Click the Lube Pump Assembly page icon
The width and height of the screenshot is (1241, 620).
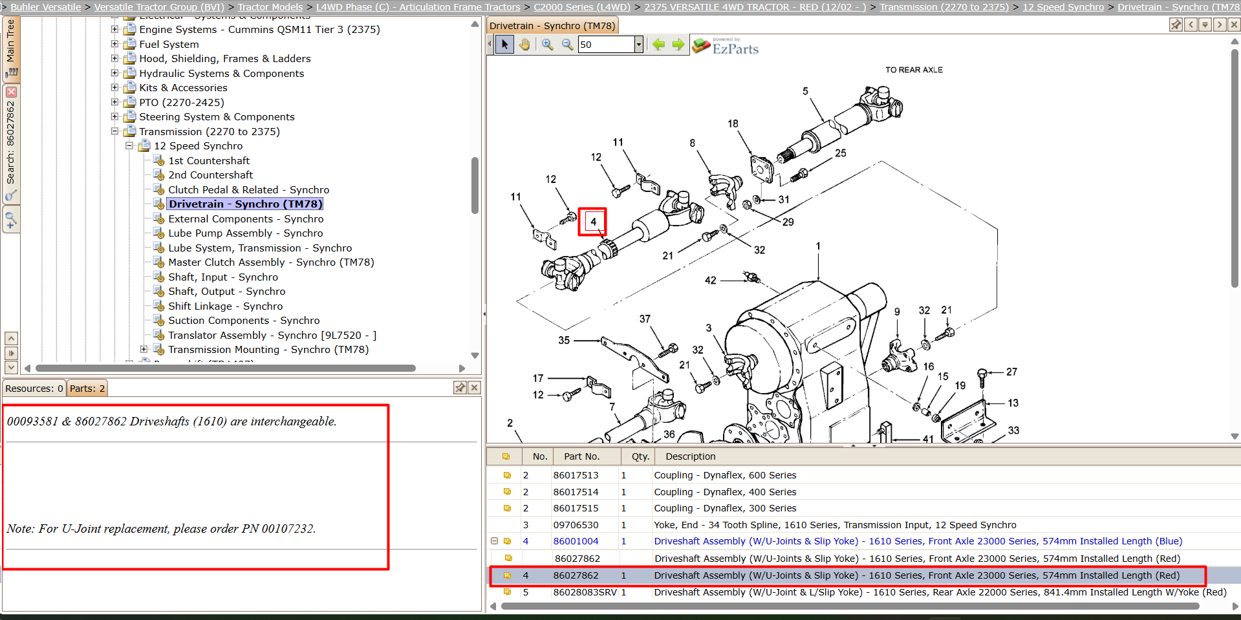pos(159,233)
